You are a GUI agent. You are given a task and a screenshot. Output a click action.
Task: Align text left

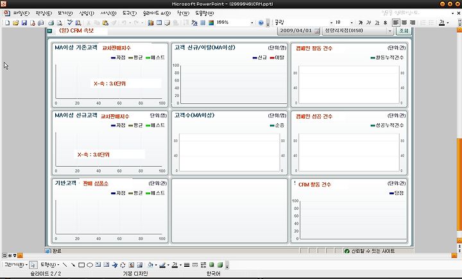(396, 22)
